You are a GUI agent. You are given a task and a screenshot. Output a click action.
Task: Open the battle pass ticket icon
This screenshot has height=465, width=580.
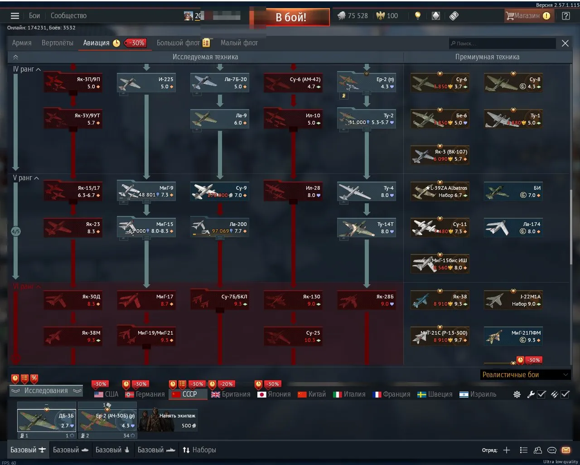454,15
